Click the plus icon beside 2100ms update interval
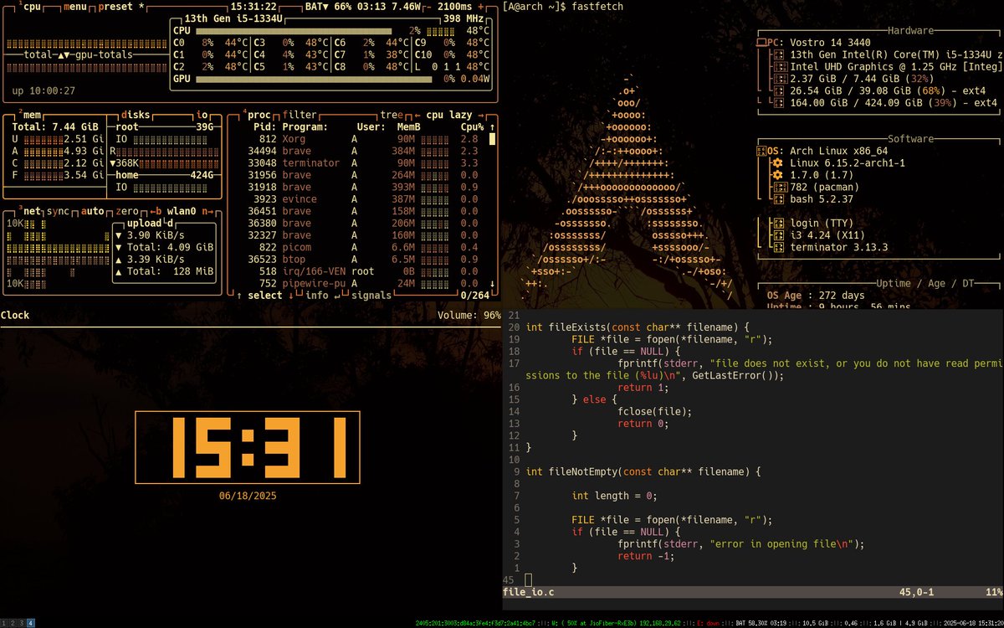Screen dimensions: 1004x628 [480, 6]
